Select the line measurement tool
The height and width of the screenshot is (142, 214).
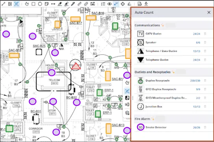tap(4, 4)
